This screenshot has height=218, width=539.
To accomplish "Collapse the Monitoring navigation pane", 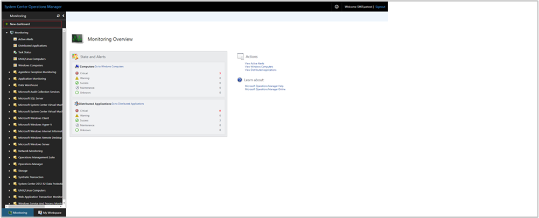I will [64, 16].
